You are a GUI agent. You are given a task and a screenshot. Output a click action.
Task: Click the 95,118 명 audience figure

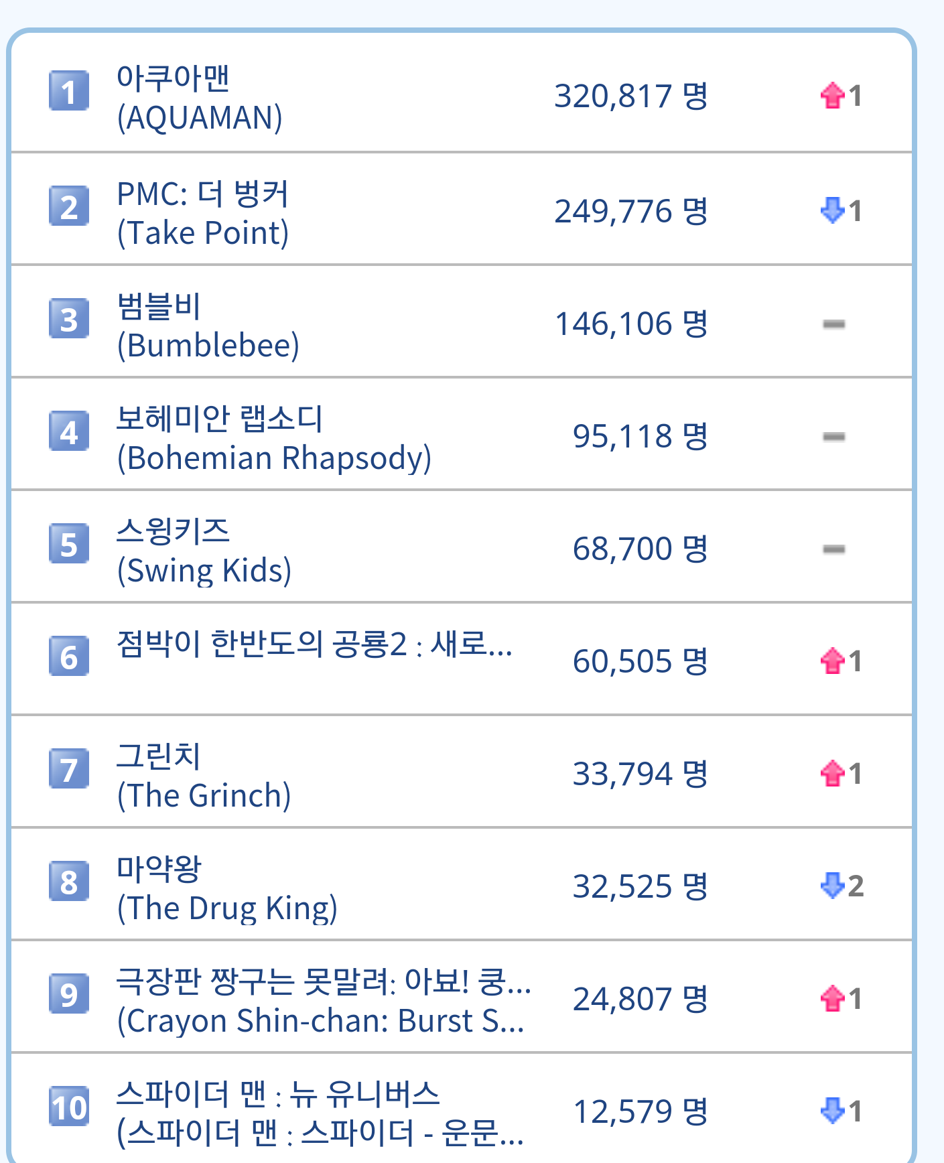640,437
